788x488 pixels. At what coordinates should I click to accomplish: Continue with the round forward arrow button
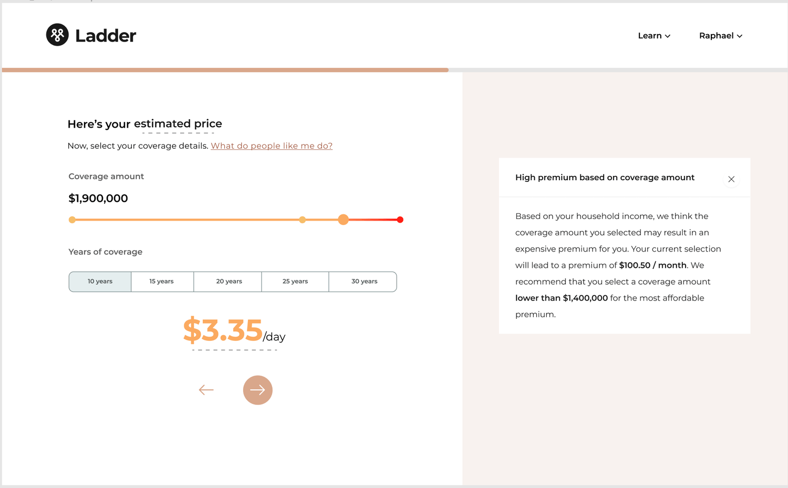coord(257,390)
